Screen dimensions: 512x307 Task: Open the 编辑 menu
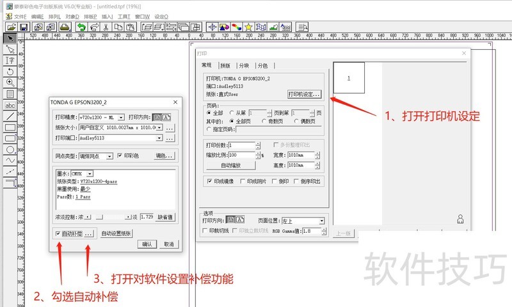37,17
